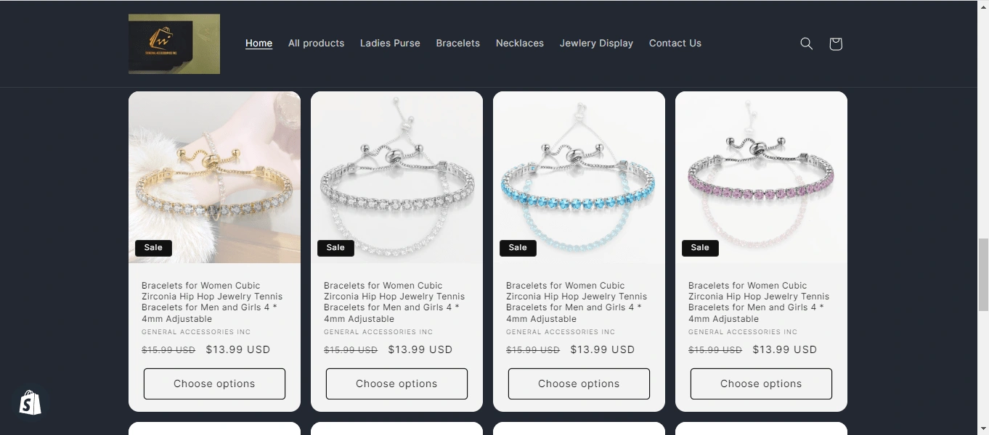The height and width of the screenshot is (435, 989).
Task: Open the silver bracelet product title link
Action: [x=394, y=302]
